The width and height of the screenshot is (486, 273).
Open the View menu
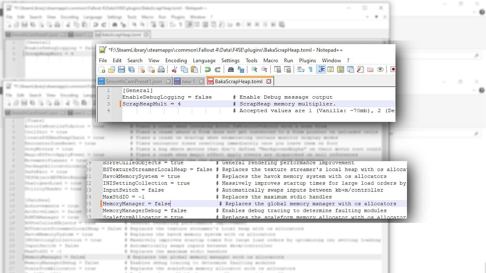pos(154,60)
